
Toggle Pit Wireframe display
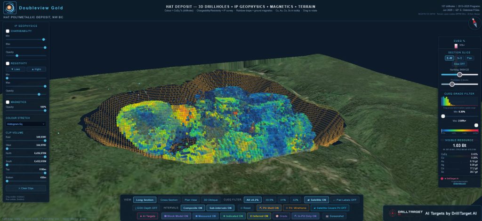tap(296, 208)
